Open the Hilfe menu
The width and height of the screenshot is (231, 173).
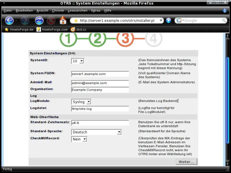tap(108, 10)
